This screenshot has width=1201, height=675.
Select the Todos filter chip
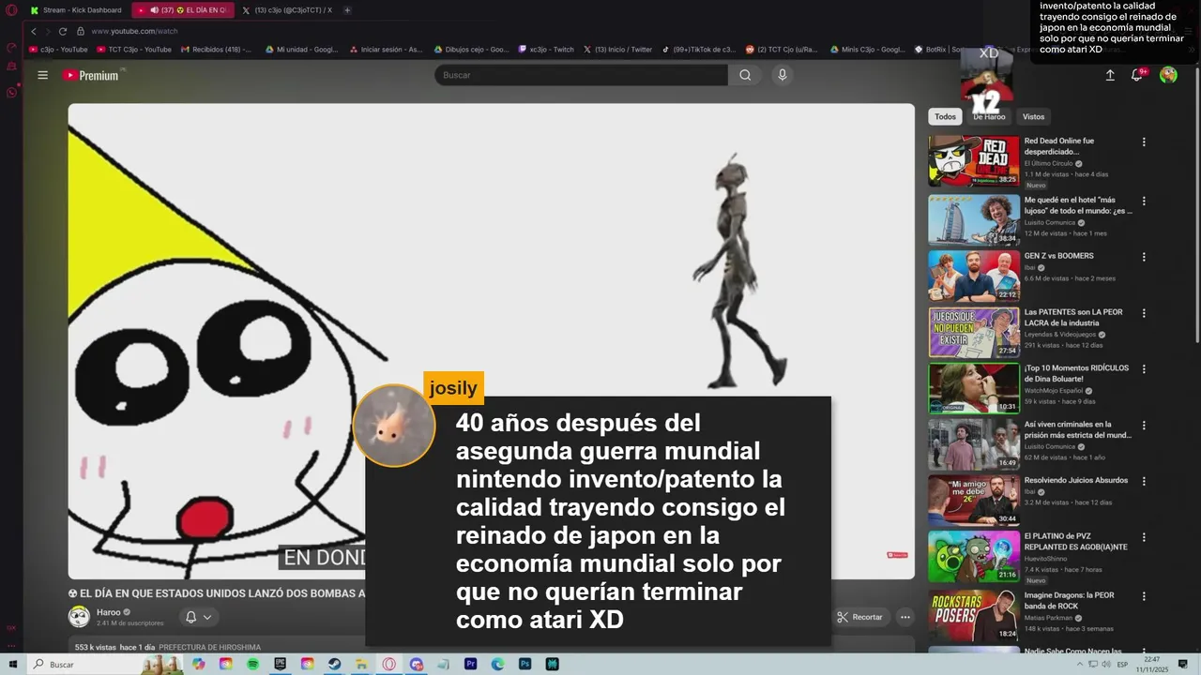pos(945,117)
